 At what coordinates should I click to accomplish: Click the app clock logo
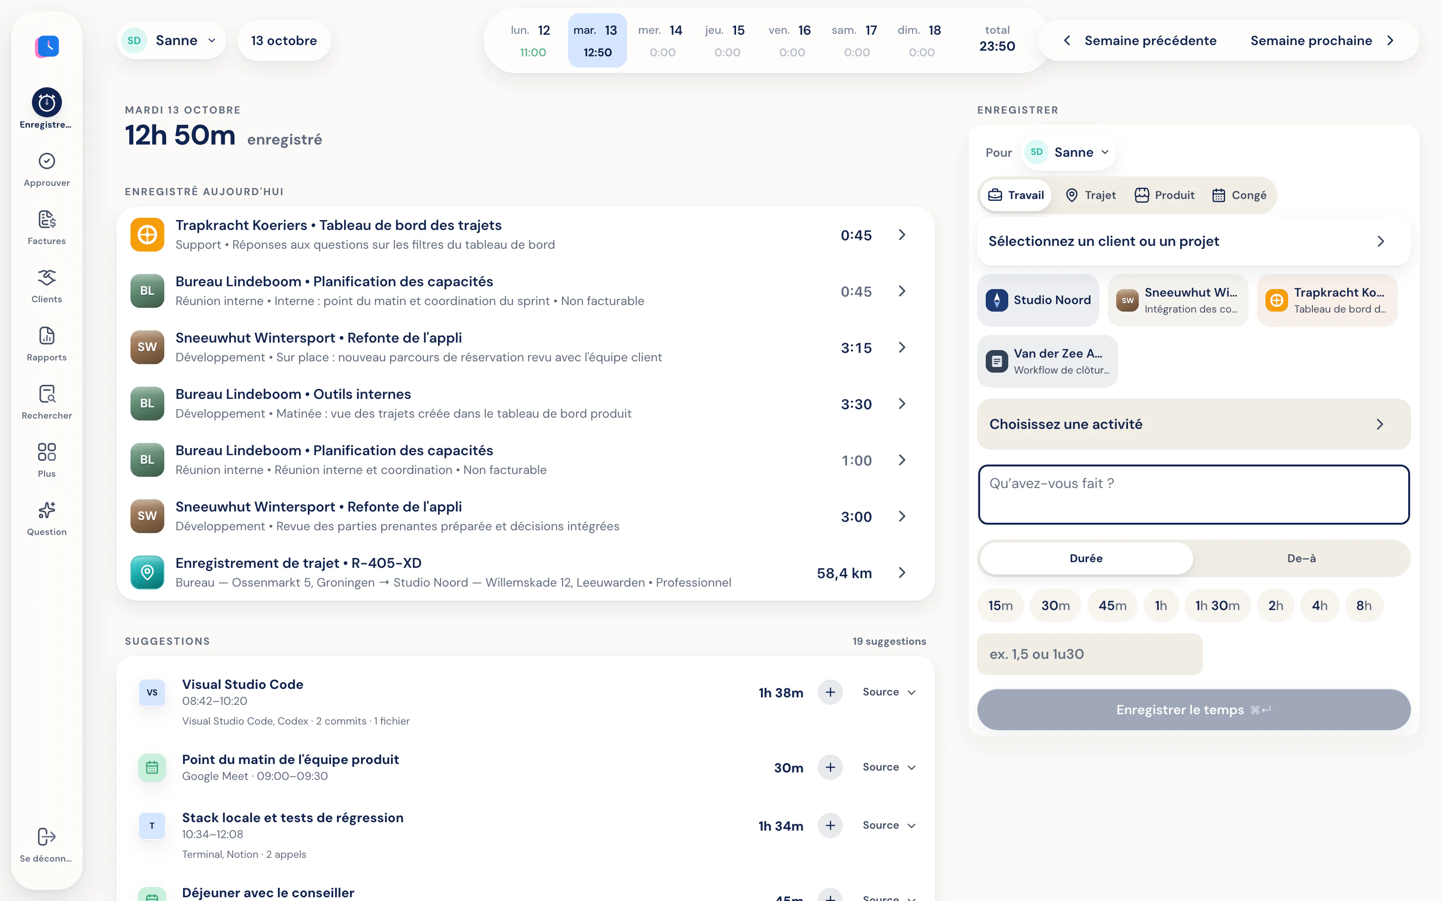pyautogui.click(x=47, y=46)
